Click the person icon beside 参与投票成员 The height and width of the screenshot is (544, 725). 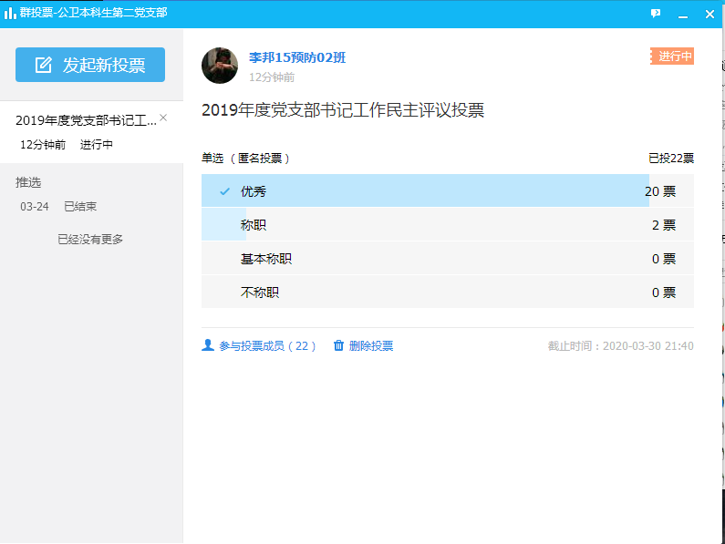pos(208,345)
